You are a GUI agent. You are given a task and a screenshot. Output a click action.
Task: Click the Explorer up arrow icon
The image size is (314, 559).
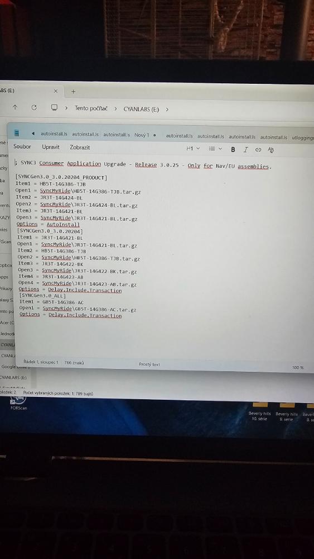15,107
